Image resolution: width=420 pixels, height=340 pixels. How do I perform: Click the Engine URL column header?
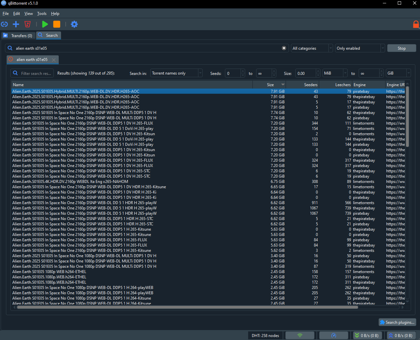click(x=395, y=85)
